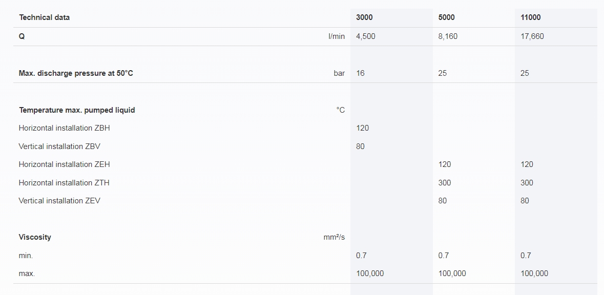Select Vertical installation ZEV row label

(59, 201)
